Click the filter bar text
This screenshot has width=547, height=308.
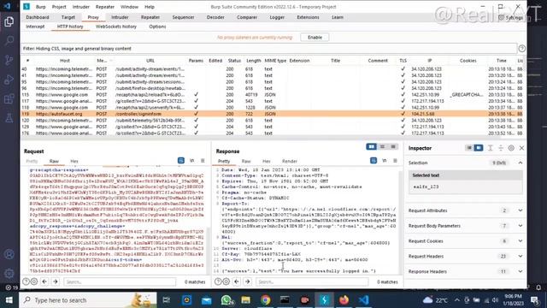[77, 49]
